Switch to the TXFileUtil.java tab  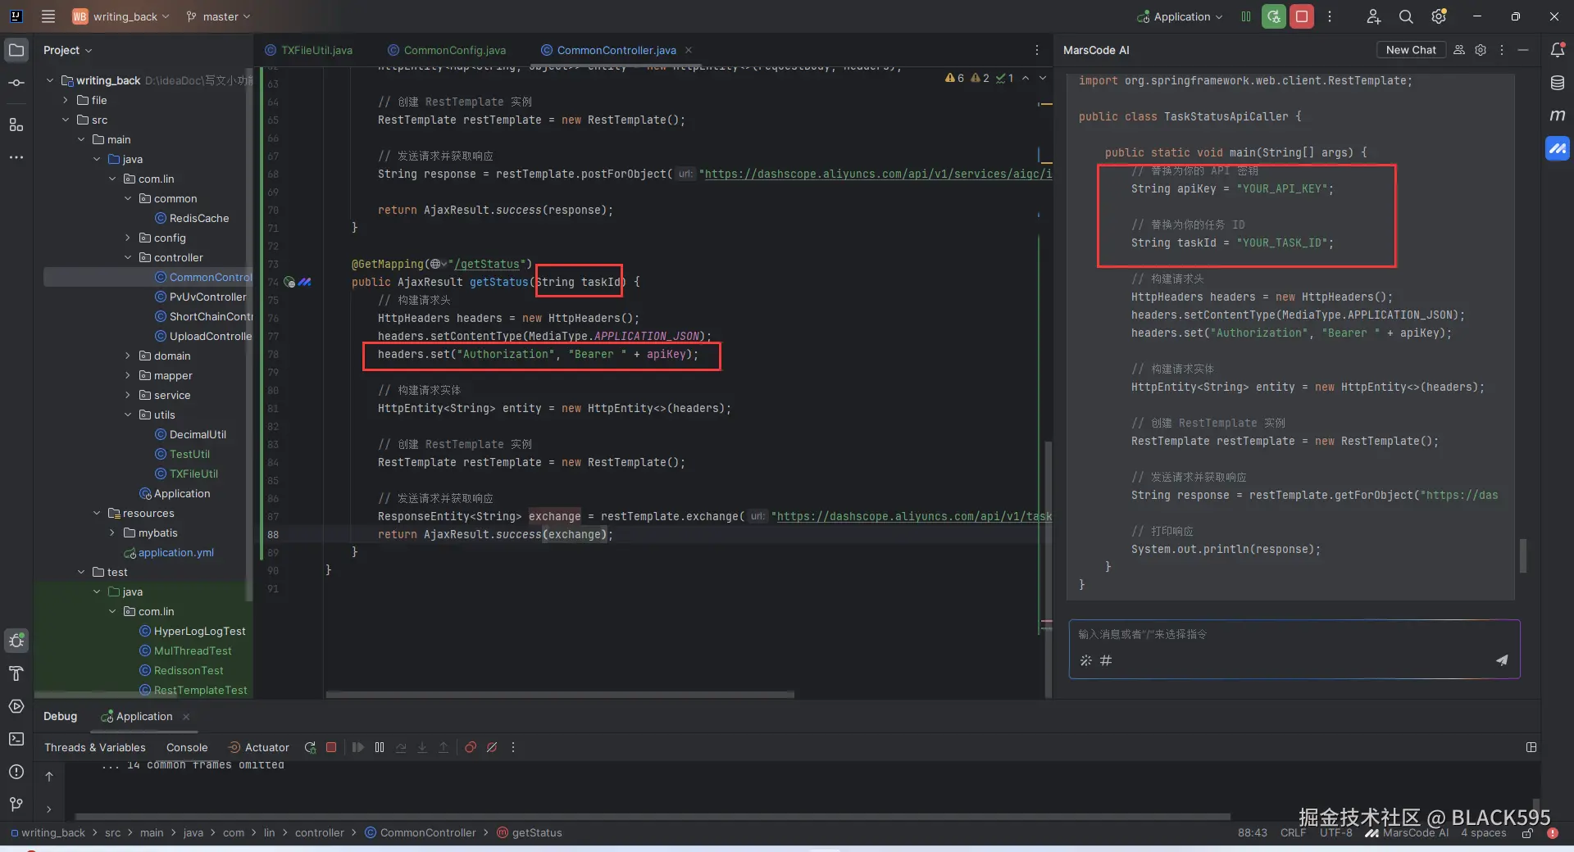[x=308, y=50]
